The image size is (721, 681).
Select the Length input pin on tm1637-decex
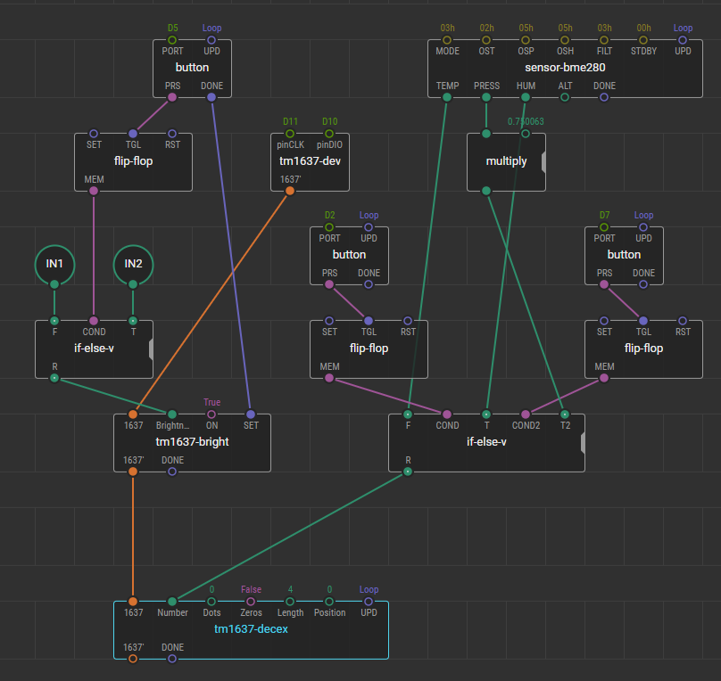(x=290, y=602)
